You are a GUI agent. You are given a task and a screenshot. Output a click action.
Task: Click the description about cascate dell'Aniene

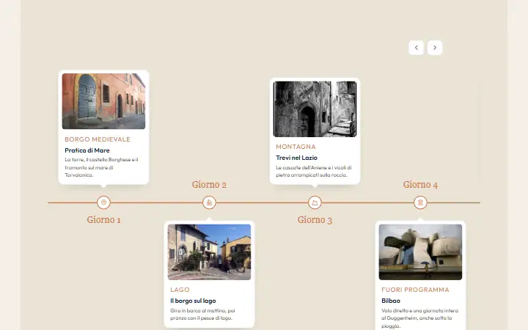(314, 171)
